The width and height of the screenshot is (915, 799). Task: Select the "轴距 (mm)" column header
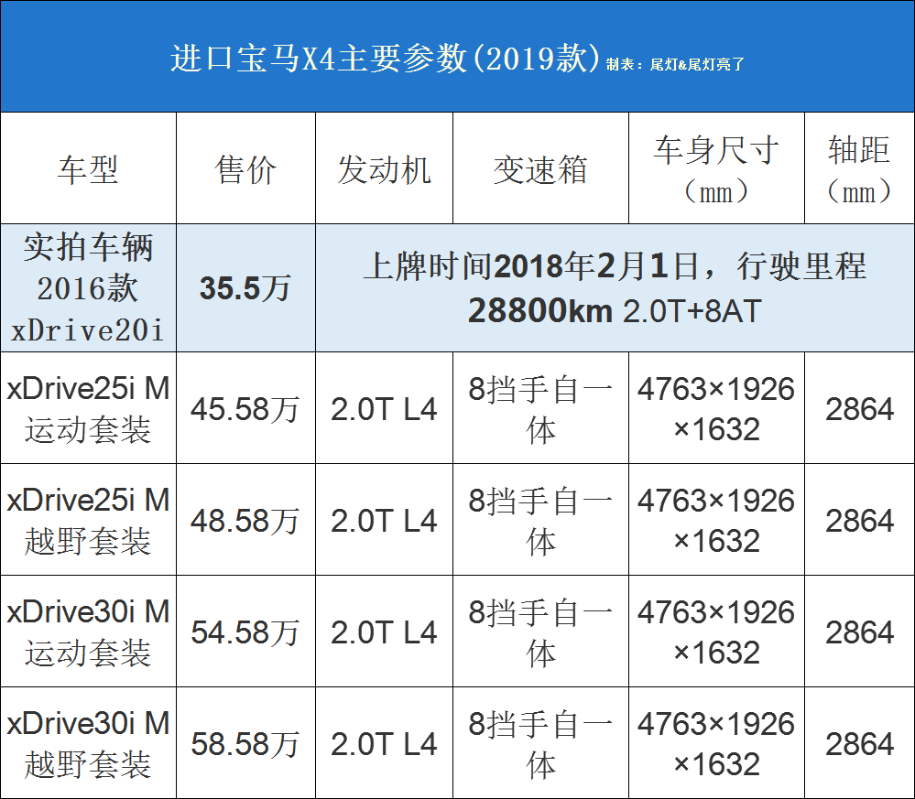(859, 169)
